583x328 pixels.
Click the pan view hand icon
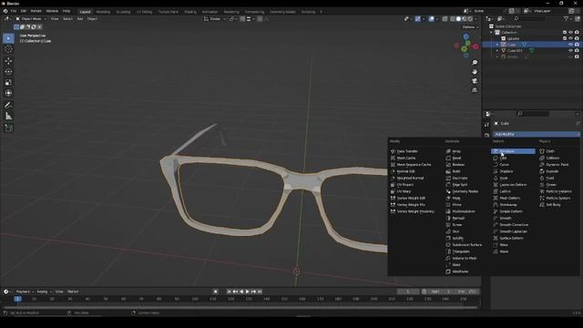[475, 72]
